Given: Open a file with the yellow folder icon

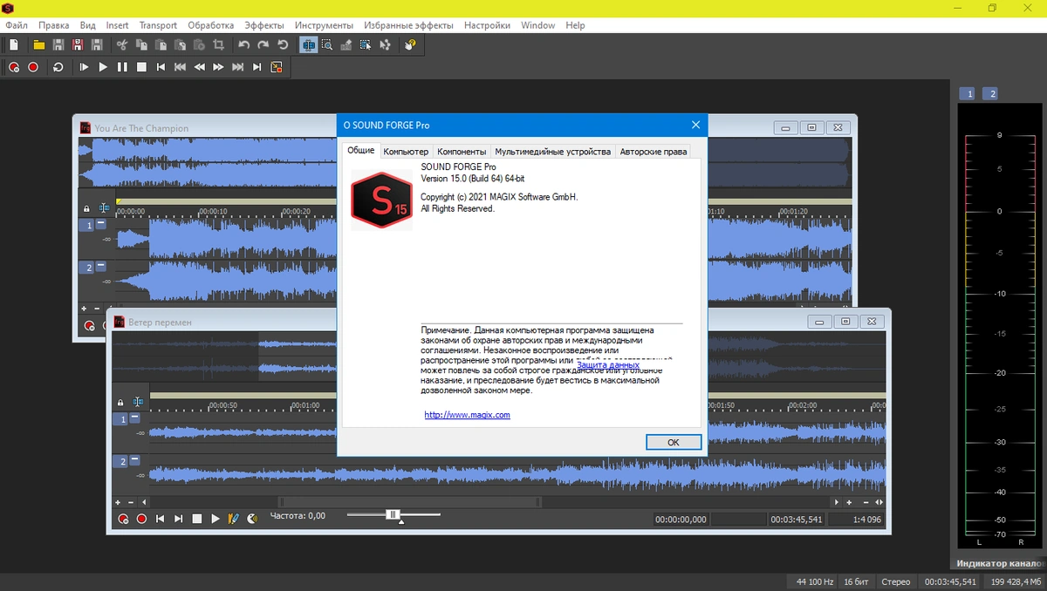Looking at the screenshot, I should [39, 44].
